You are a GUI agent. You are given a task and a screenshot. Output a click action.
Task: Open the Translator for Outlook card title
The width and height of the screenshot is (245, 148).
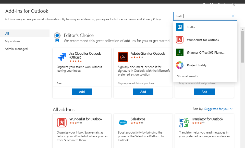point(207,119)
